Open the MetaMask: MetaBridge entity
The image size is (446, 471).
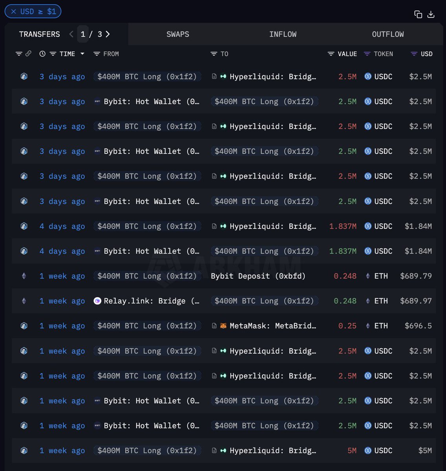tap(273, 326)
